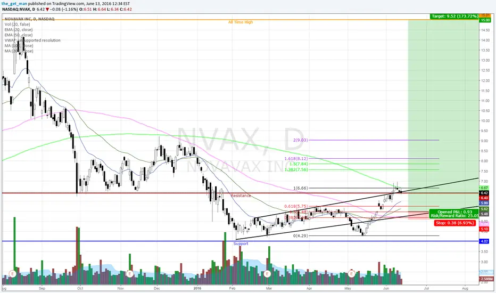Select the earnings E marker in May

click(351, 273)
